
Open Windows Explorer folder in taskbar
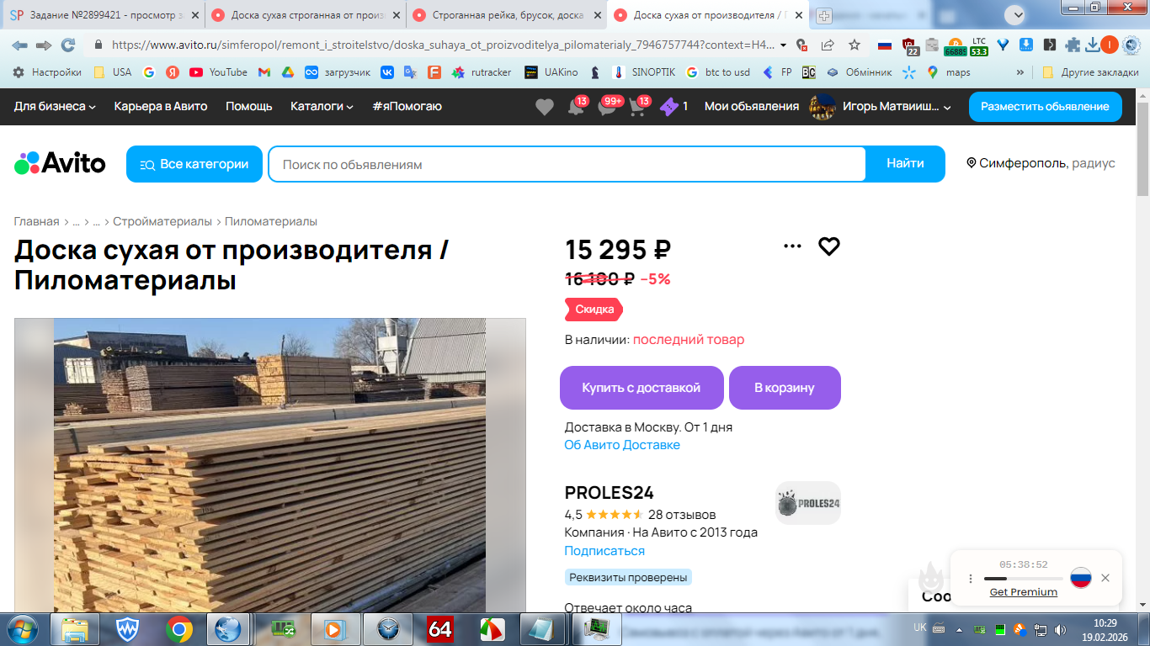click(75, 628)
